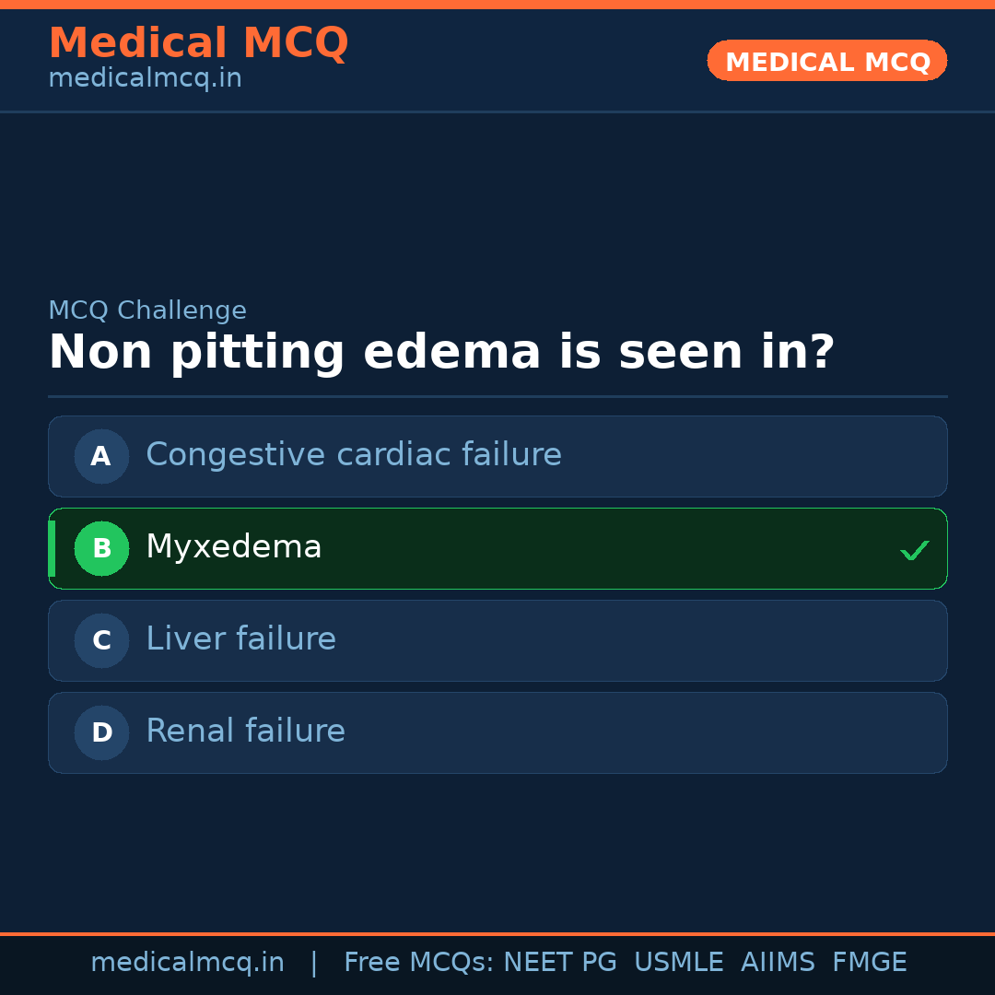Choose the Renal failure answer
995x995 pixels.
coord(245,732)
